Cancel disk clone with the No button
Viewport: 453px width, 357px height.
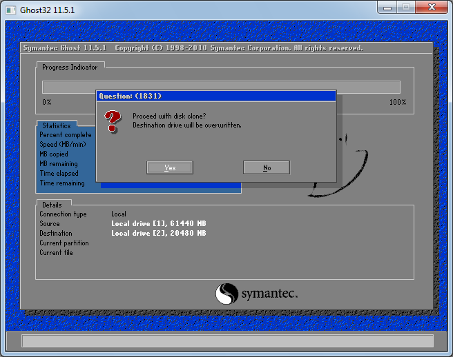coord(267,167)
